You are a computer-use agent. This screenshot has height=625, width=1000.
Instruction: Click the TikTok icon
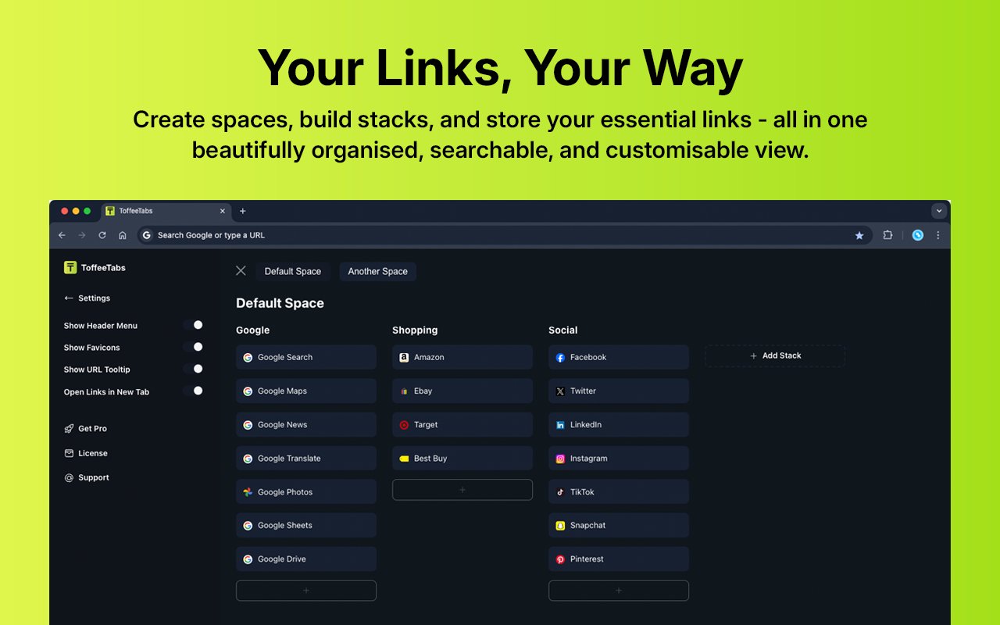click(x=560, y=492)
